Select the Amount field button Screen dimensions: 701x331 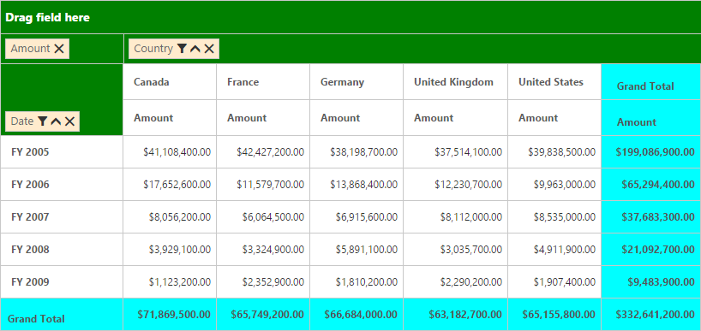coord(37,49)
